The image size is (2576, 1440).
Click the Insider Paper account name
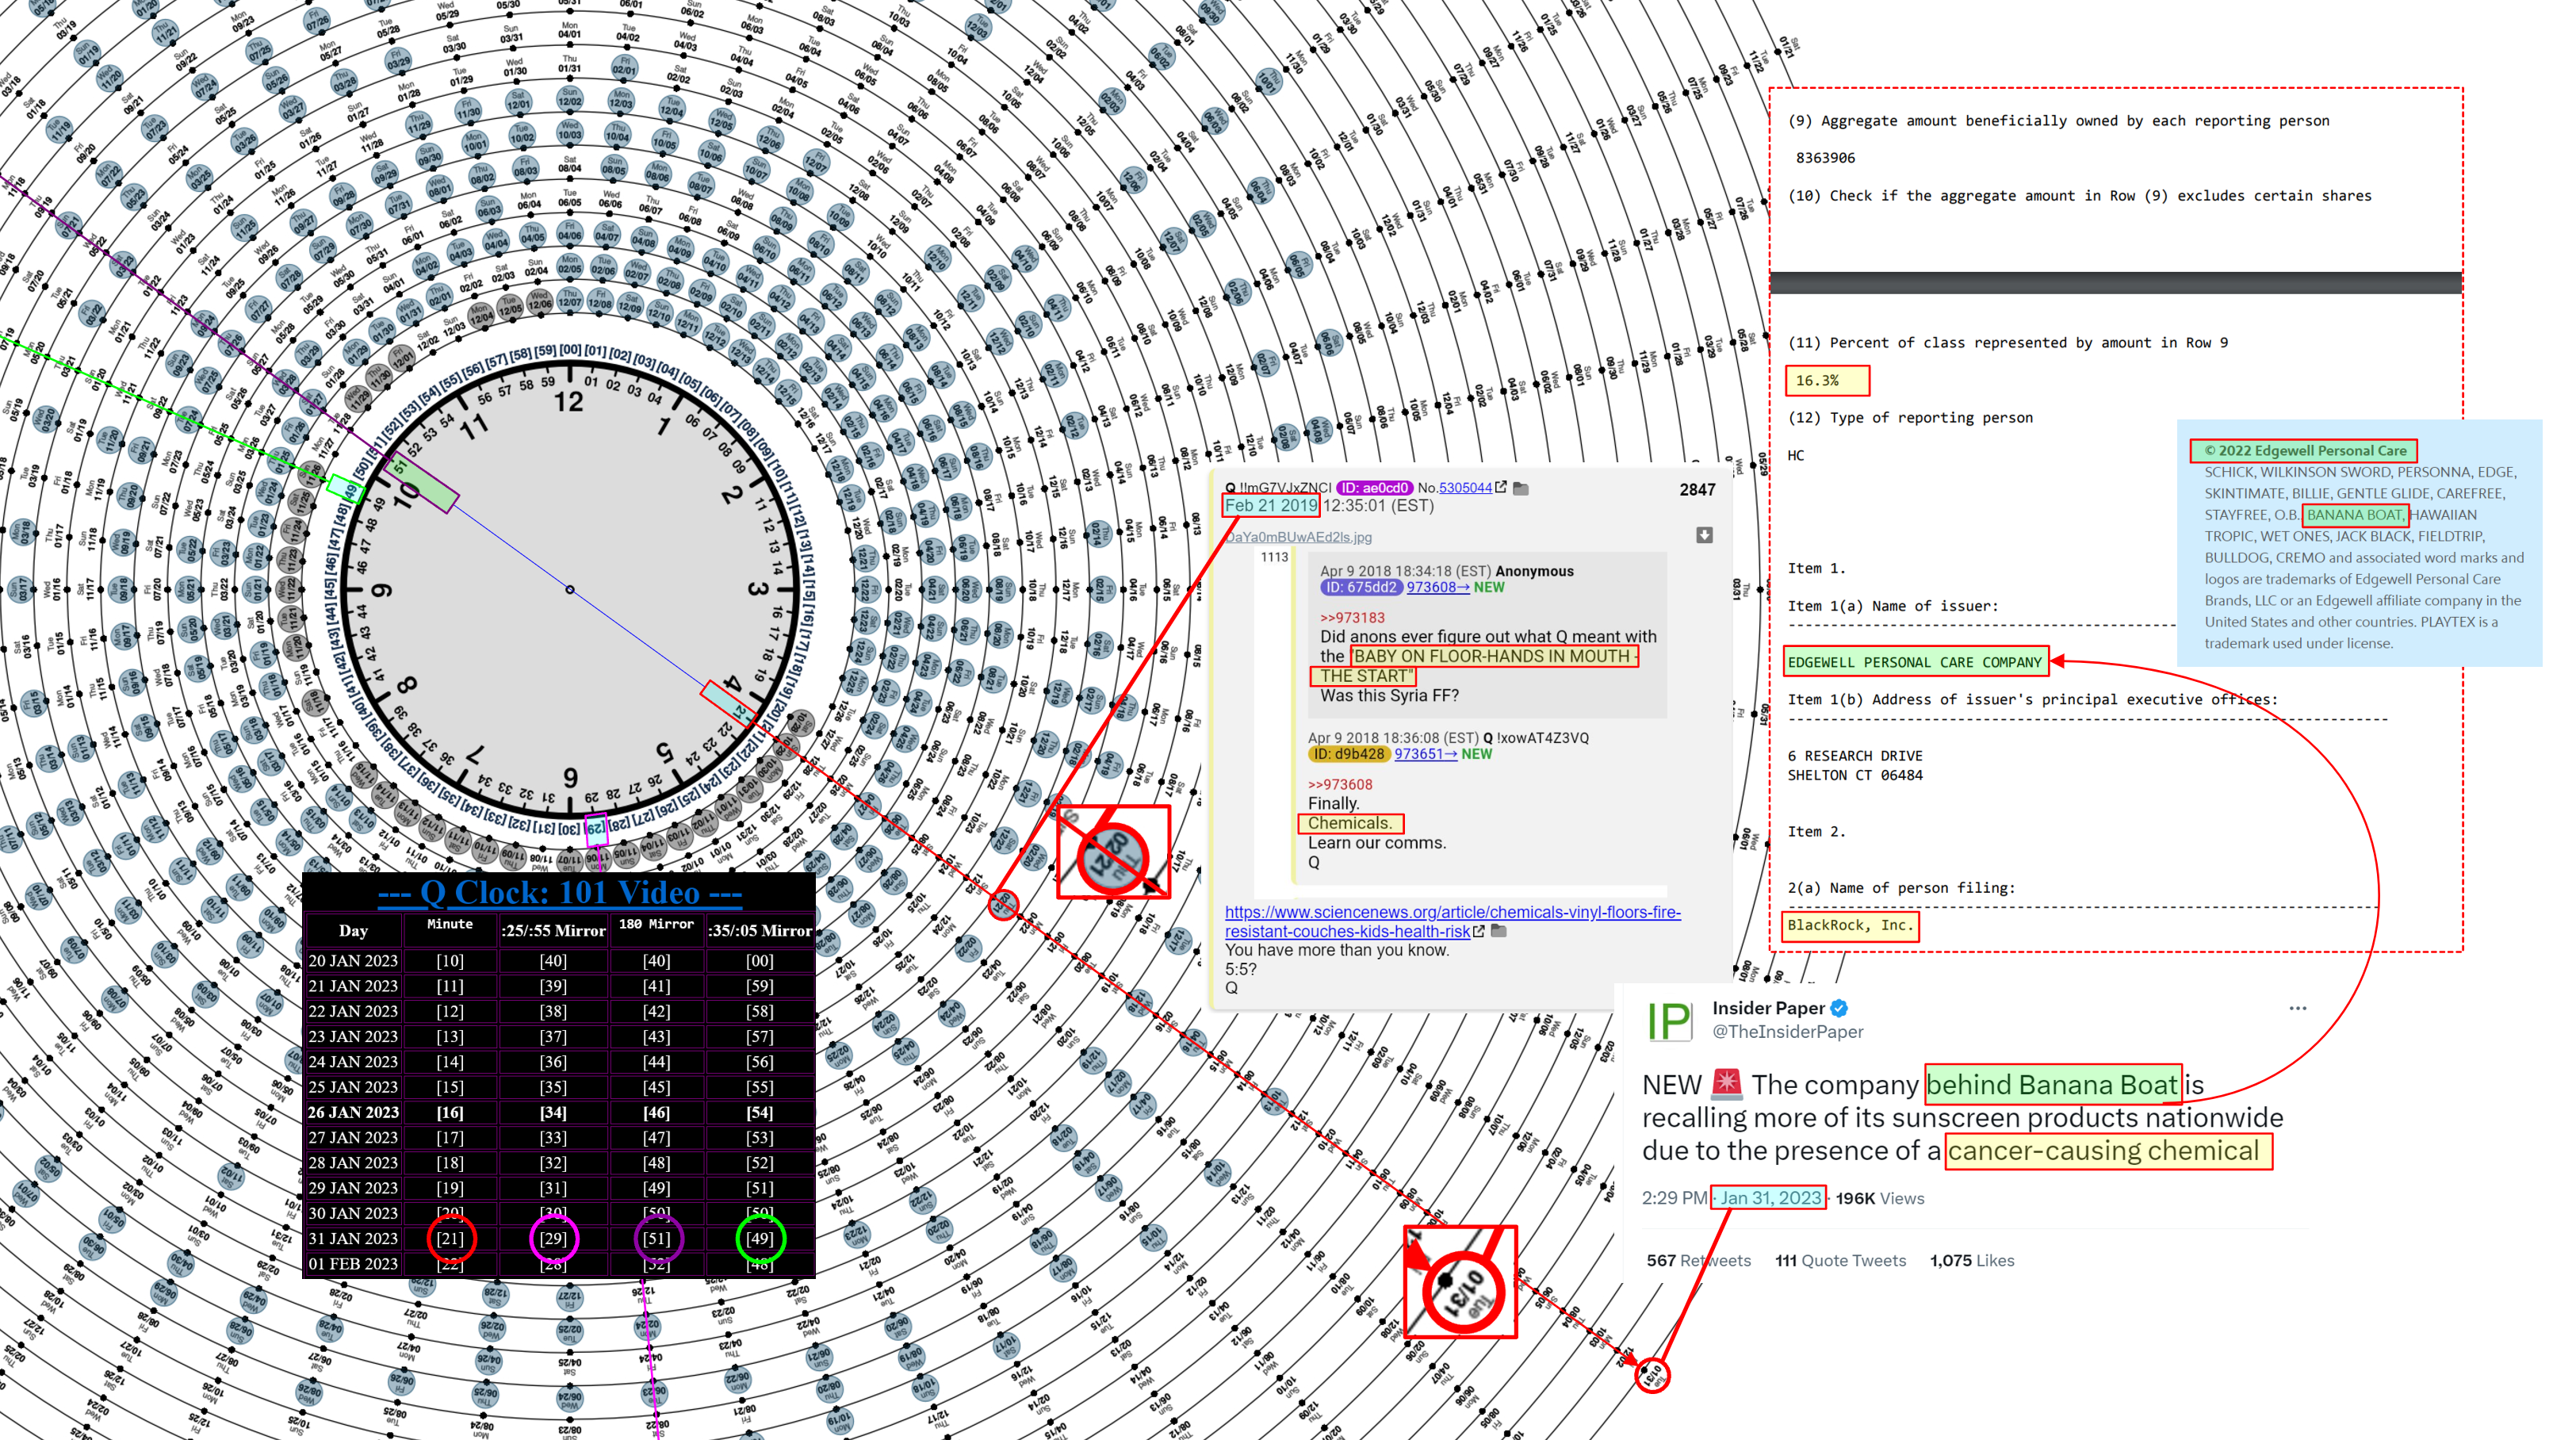[x=1768, y=1008]
